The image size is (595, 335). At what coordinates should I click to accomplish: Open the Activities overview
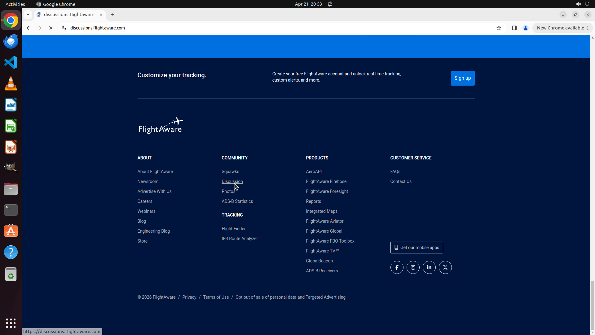[15, 4]
